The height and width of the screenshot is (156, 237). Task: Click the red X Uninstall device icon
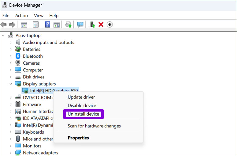click(101, 25)
